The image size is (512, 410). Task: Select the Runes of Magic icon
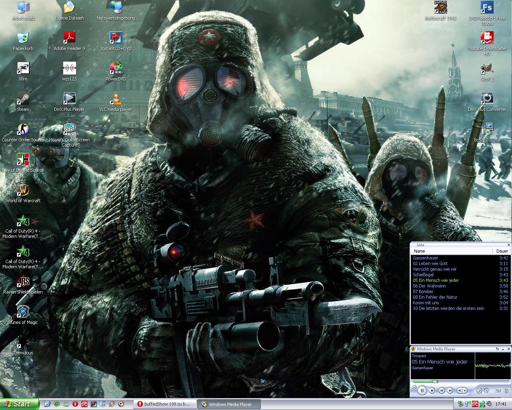coord(23,315)
